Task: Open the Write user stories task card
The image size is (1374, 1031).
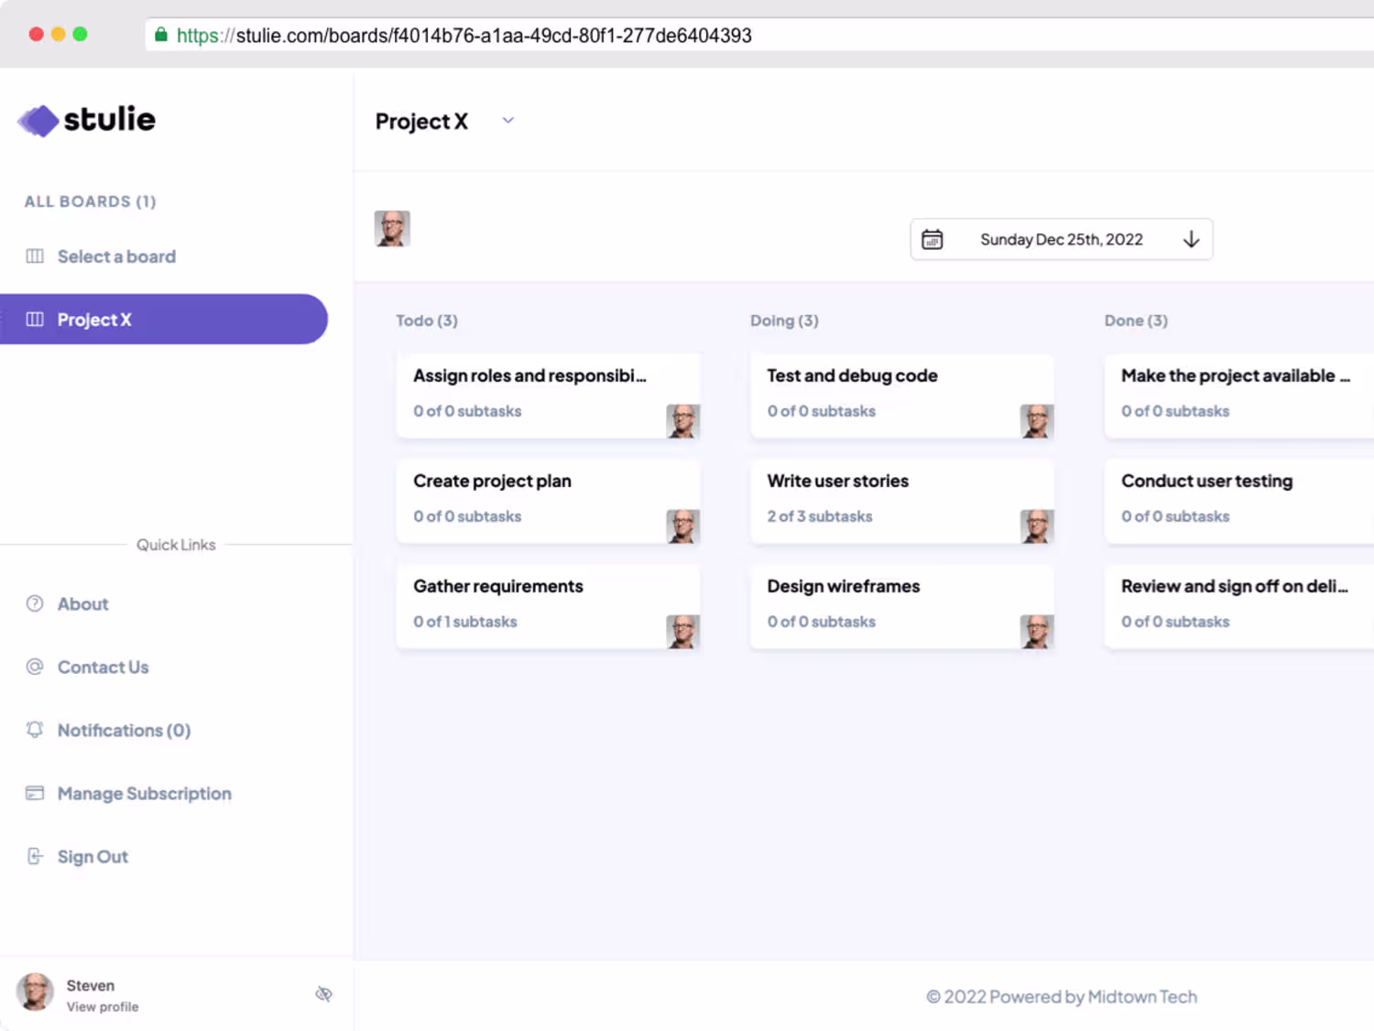Action: coord(879,499)
